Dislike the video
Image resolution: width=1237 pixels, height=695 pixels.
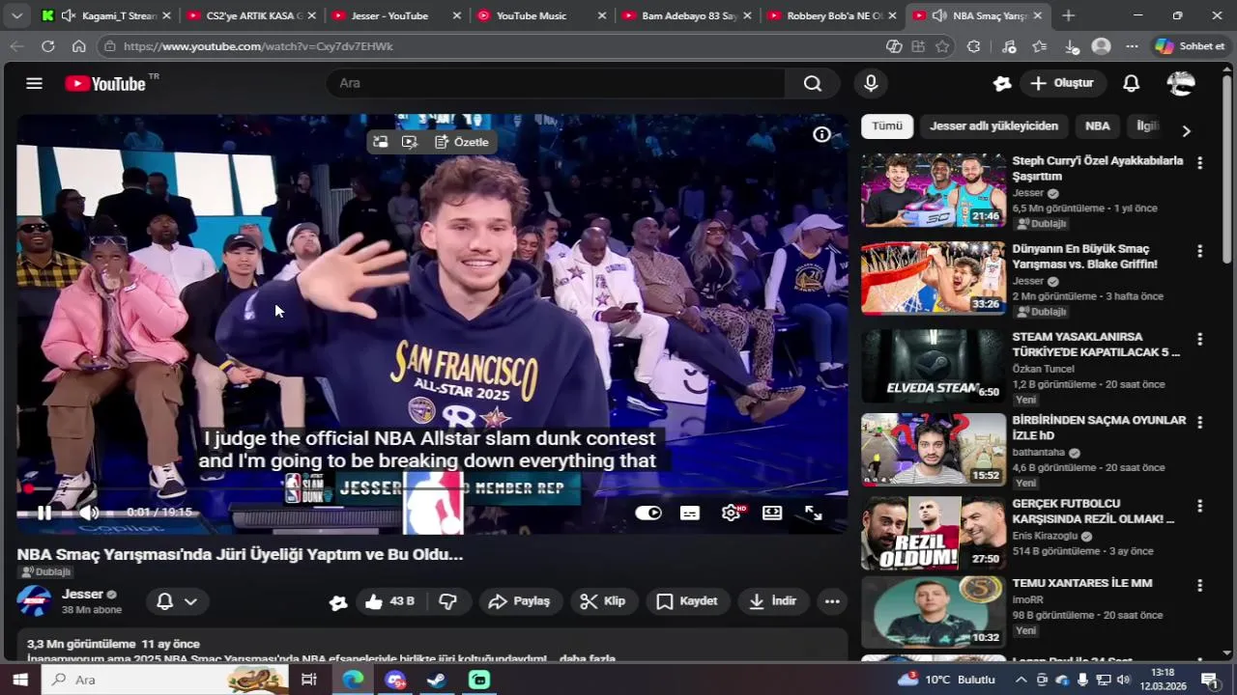click(447, 601)
